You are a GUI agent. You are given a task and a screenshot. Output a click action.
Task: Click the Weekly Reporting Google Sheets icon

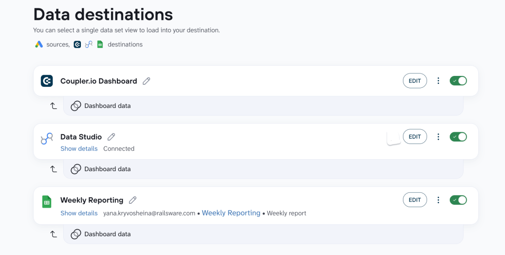[x=47, y=202]
